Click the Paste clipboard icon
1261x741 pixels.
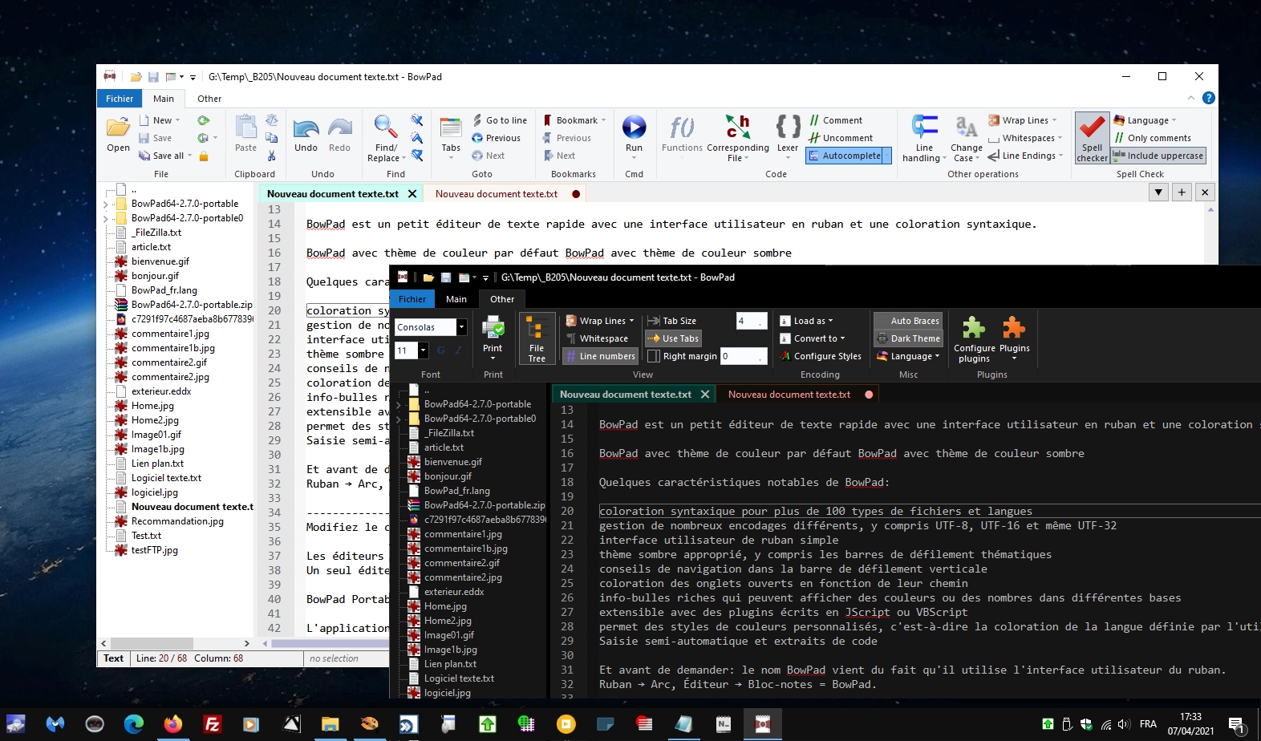[245, 128]
